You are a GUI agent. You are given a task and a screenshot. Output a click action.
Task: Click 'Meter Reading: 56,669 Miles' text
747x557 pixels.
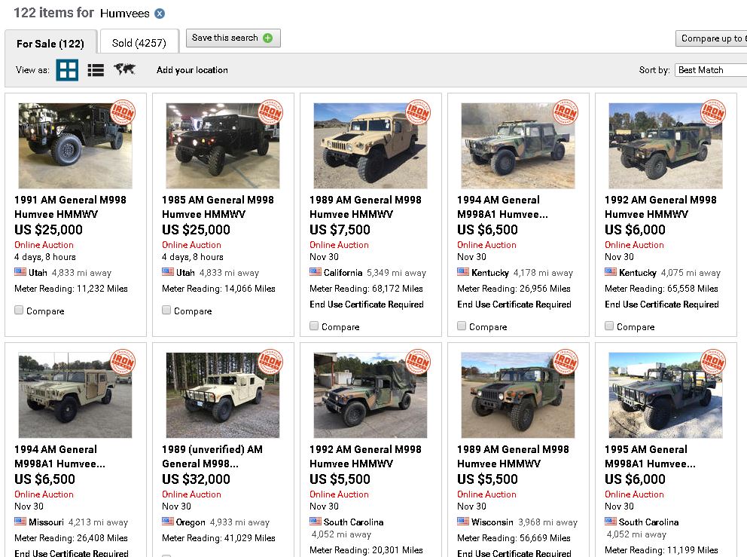pos(514,538)
